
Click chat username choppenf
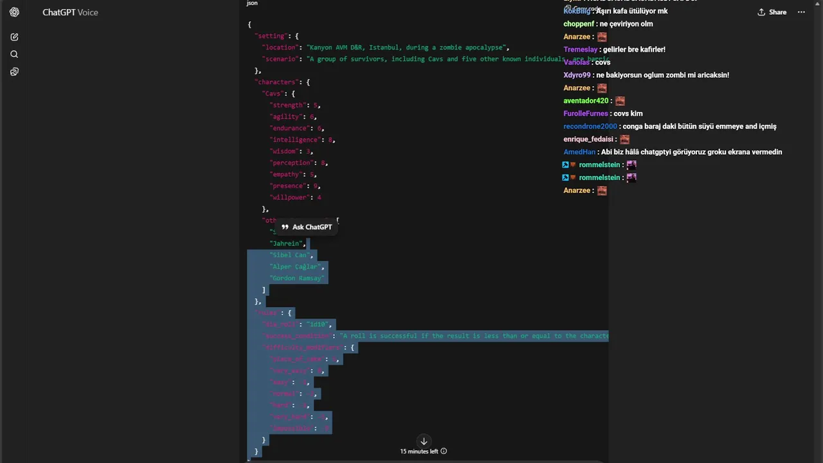tap(579, 24)
